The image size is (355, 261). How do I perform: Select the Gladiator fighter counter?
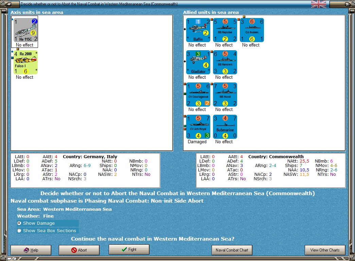pos(198,62)
